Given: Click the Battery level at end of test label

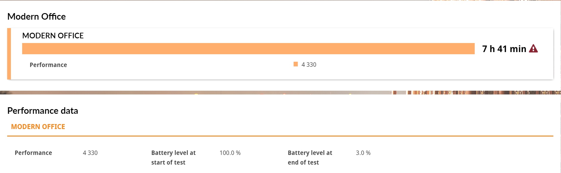Looking at the screenshot, I should pos(310,157).
